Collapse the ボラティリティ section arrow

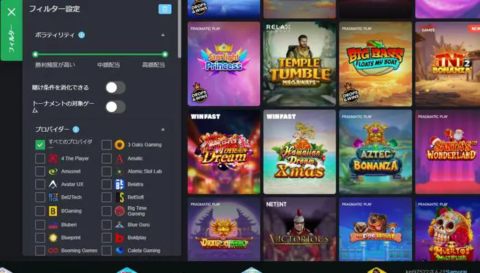[x=163, y=35]
